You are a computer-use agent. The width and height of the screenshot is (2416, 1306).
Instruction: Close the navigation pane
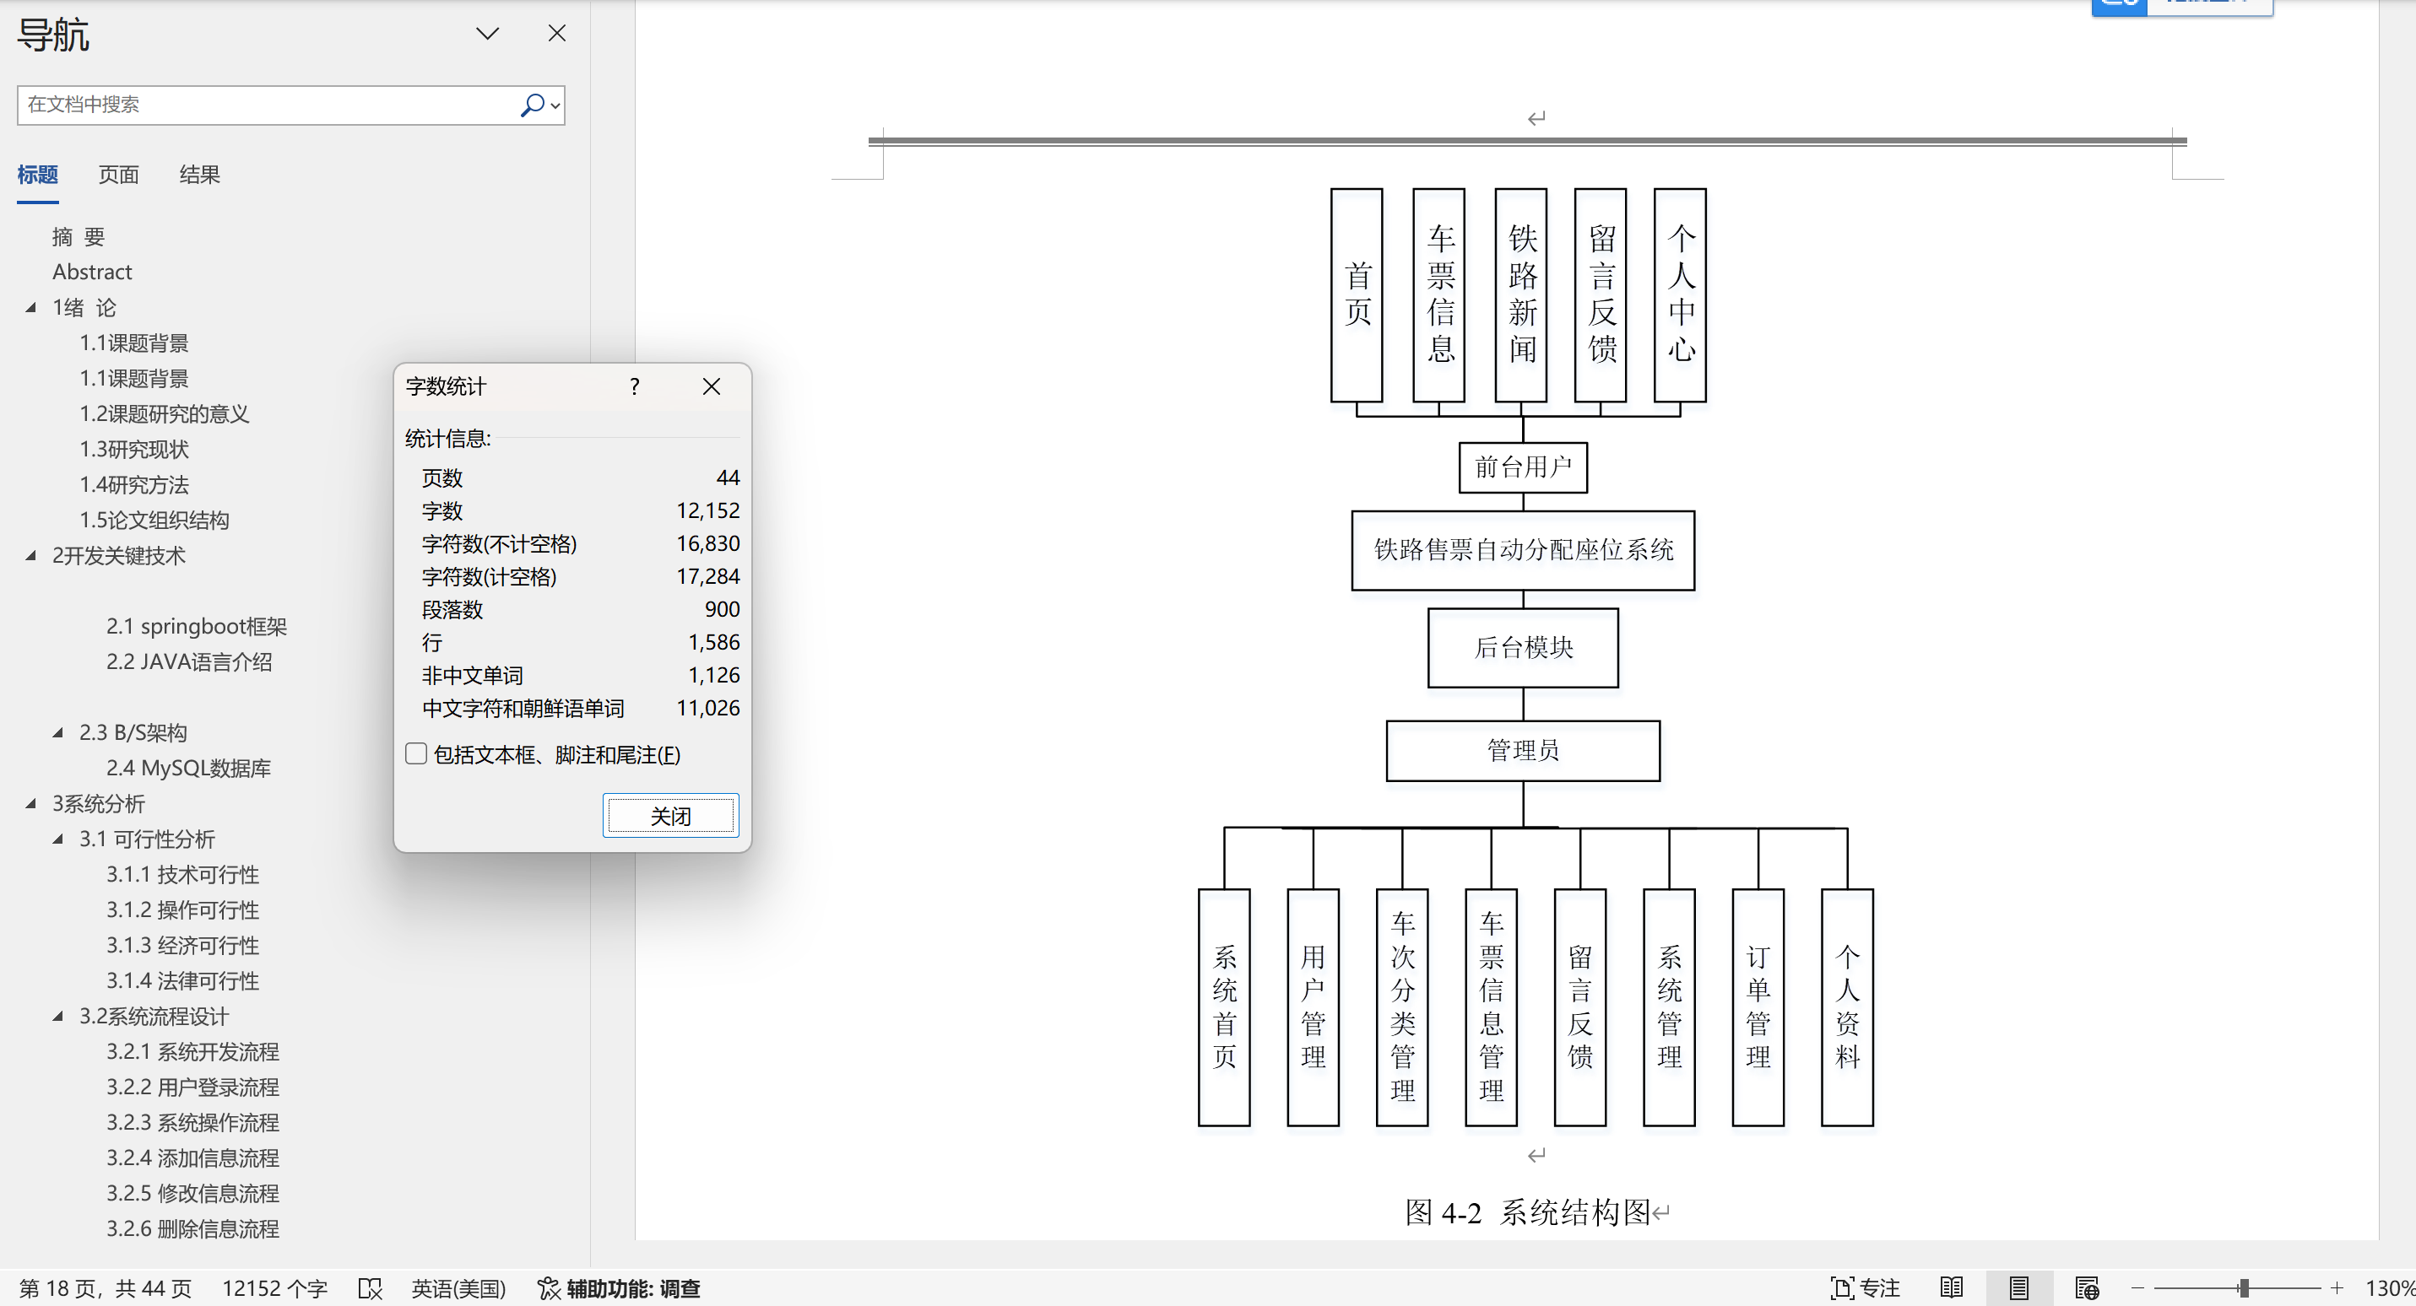pyautogui.click(x=557, y=34)
